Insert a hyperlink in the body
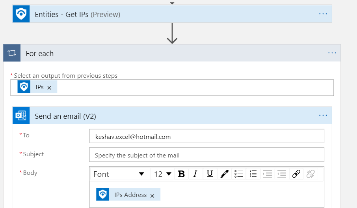Screen dimensions: 357x208 [296, 174]
